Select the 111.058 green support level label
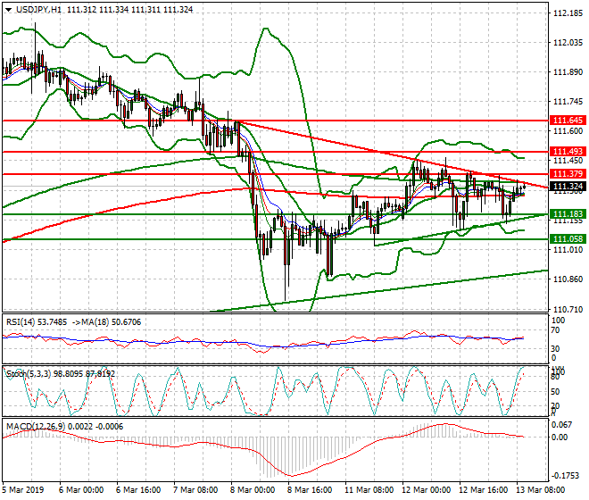589x500 pixels. (568, 239)
